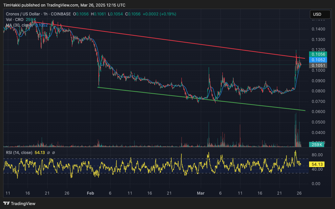Image resolution: width=335 pixels, height=209 pixels.
Task: Click the second ∅ symbol beside RSI value
Action: point(53,153)
